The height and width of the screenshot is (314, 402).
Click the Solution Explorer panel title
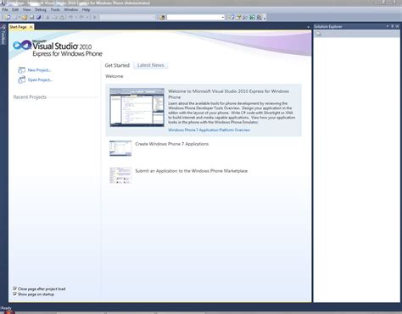[328, 26]
